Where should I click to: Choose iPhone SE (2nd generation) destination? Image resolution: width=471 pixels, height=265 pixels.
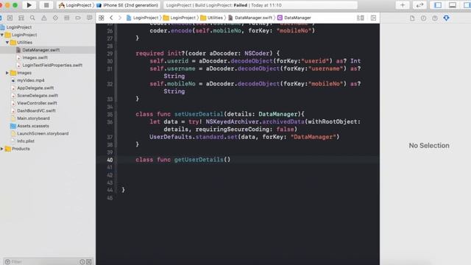(128, 5)
